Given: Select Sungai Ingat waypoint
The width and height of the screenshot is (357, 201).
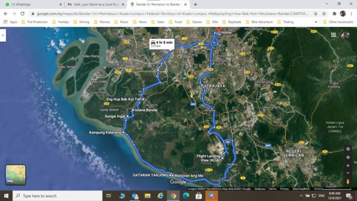Looking at the screenshot, I should coord(127,116).
